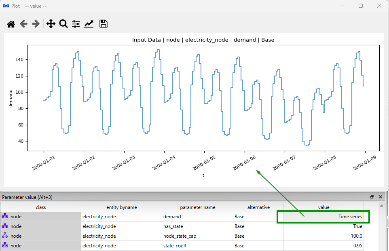Image resolution: width=389 pixels, height=251 pixels.
Task: Go forward to next plot view
Action: [x=36, y=24]
